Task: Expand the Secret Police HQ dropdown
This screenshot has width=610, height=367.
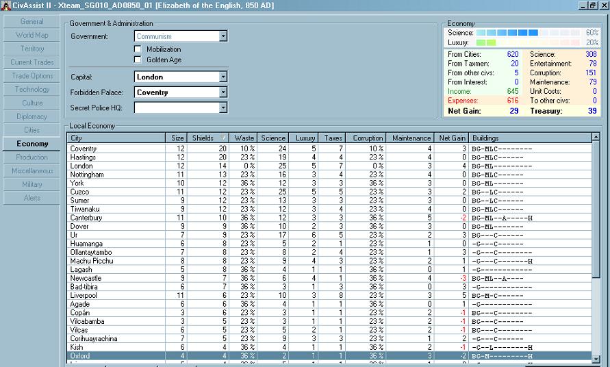Action: (223, 107)
